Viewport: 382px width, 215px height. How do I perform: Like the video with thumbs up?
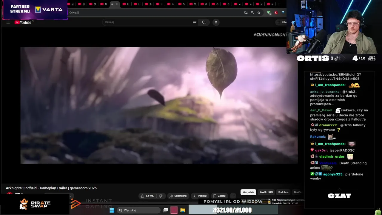[143, 196]
